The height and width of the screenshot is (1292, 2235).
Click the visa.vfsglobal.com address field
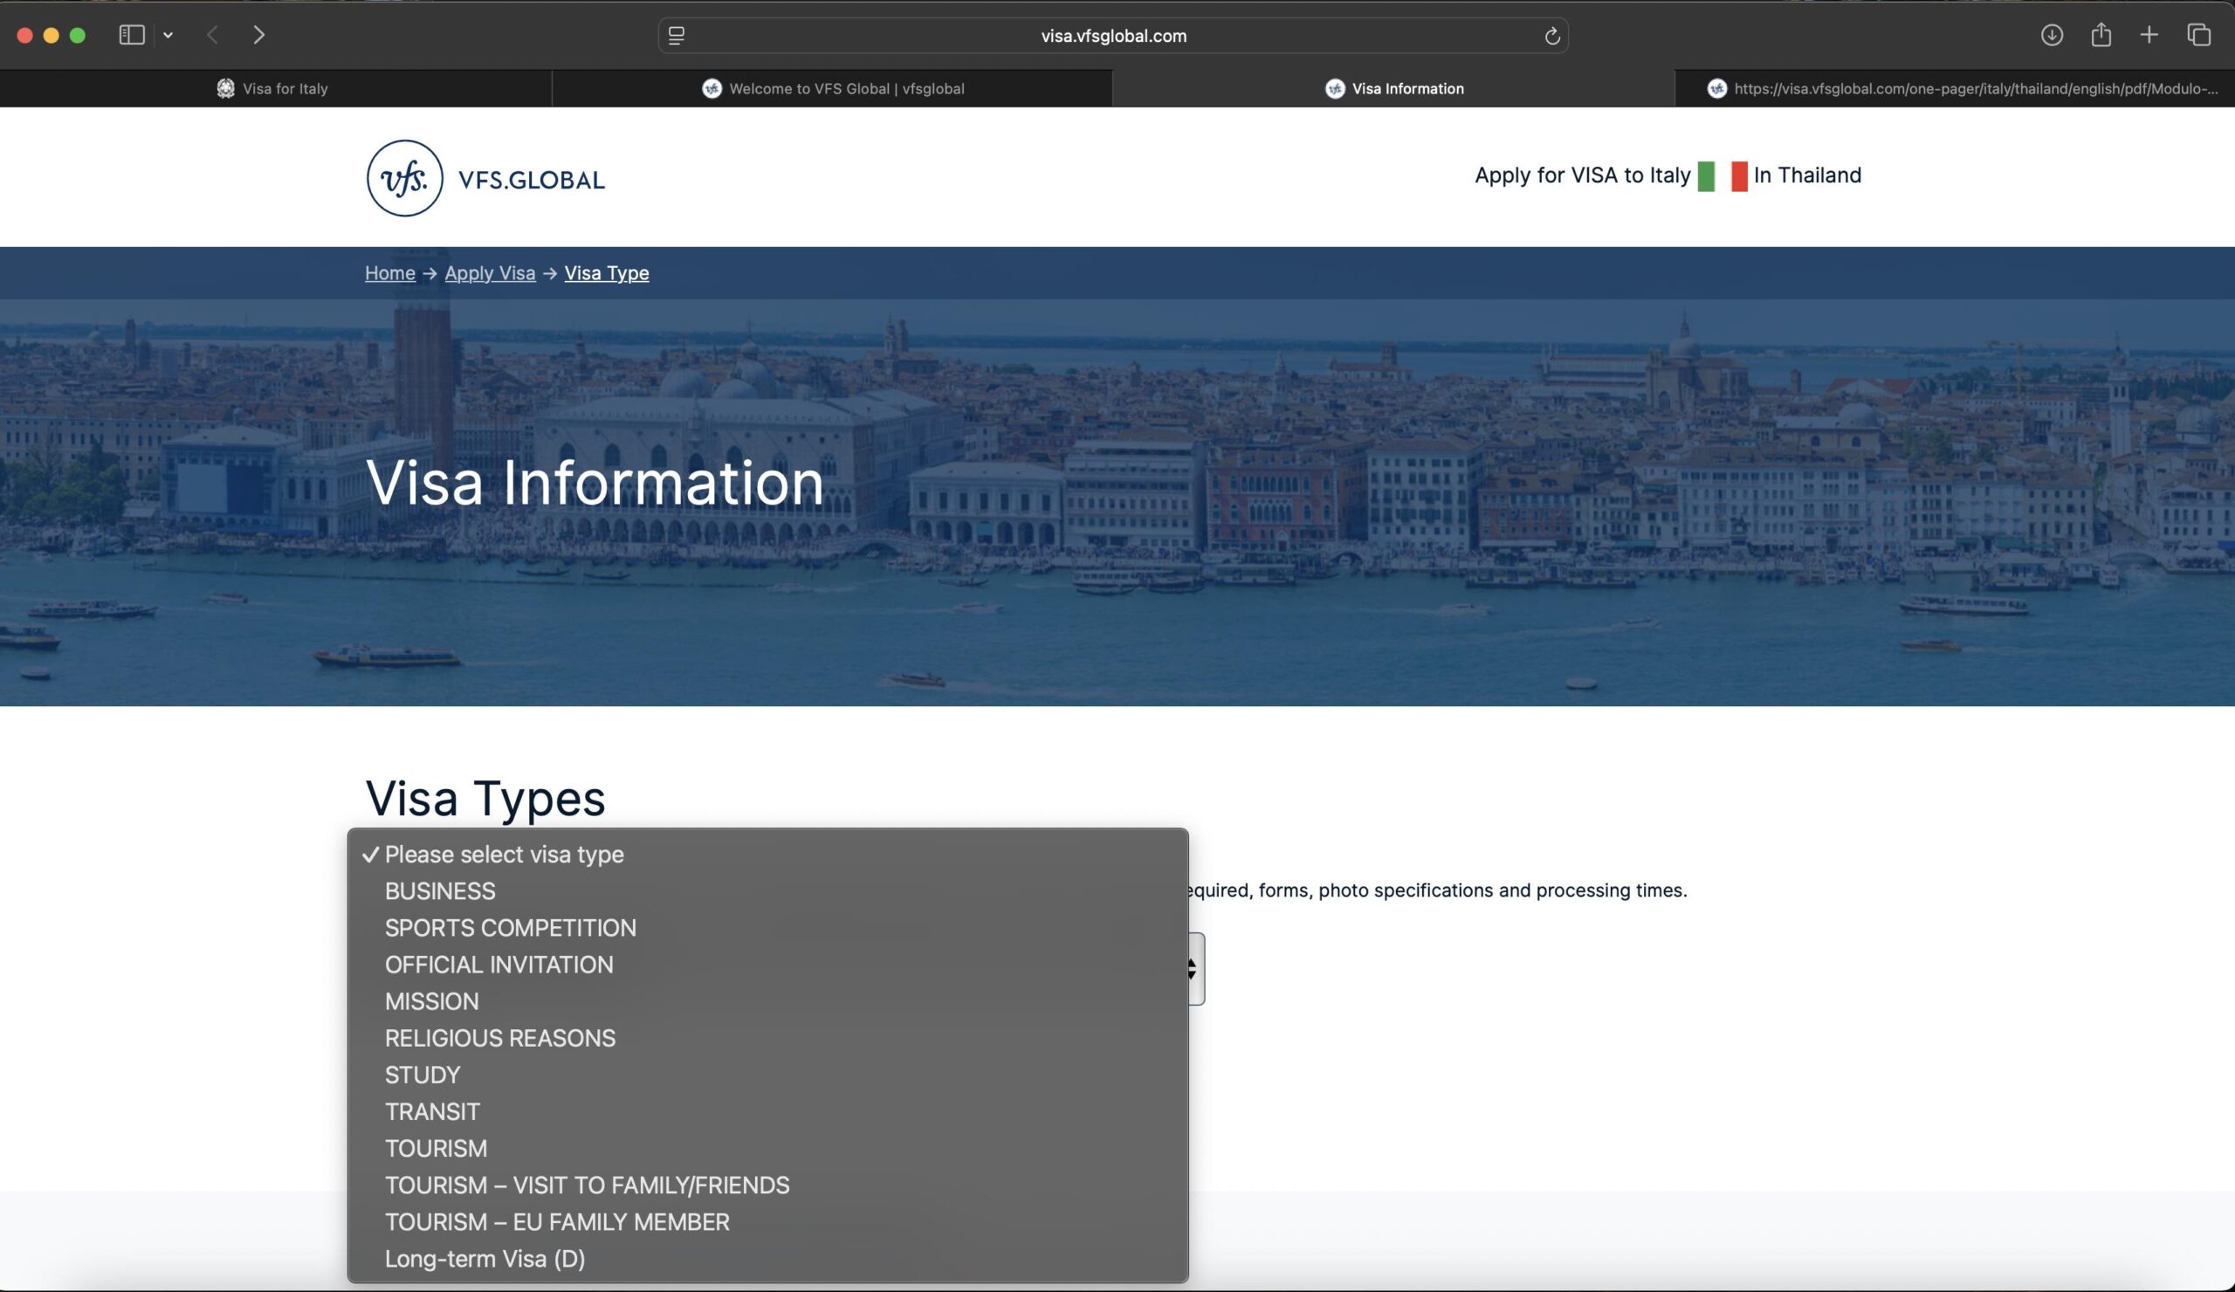[1112, 36]
